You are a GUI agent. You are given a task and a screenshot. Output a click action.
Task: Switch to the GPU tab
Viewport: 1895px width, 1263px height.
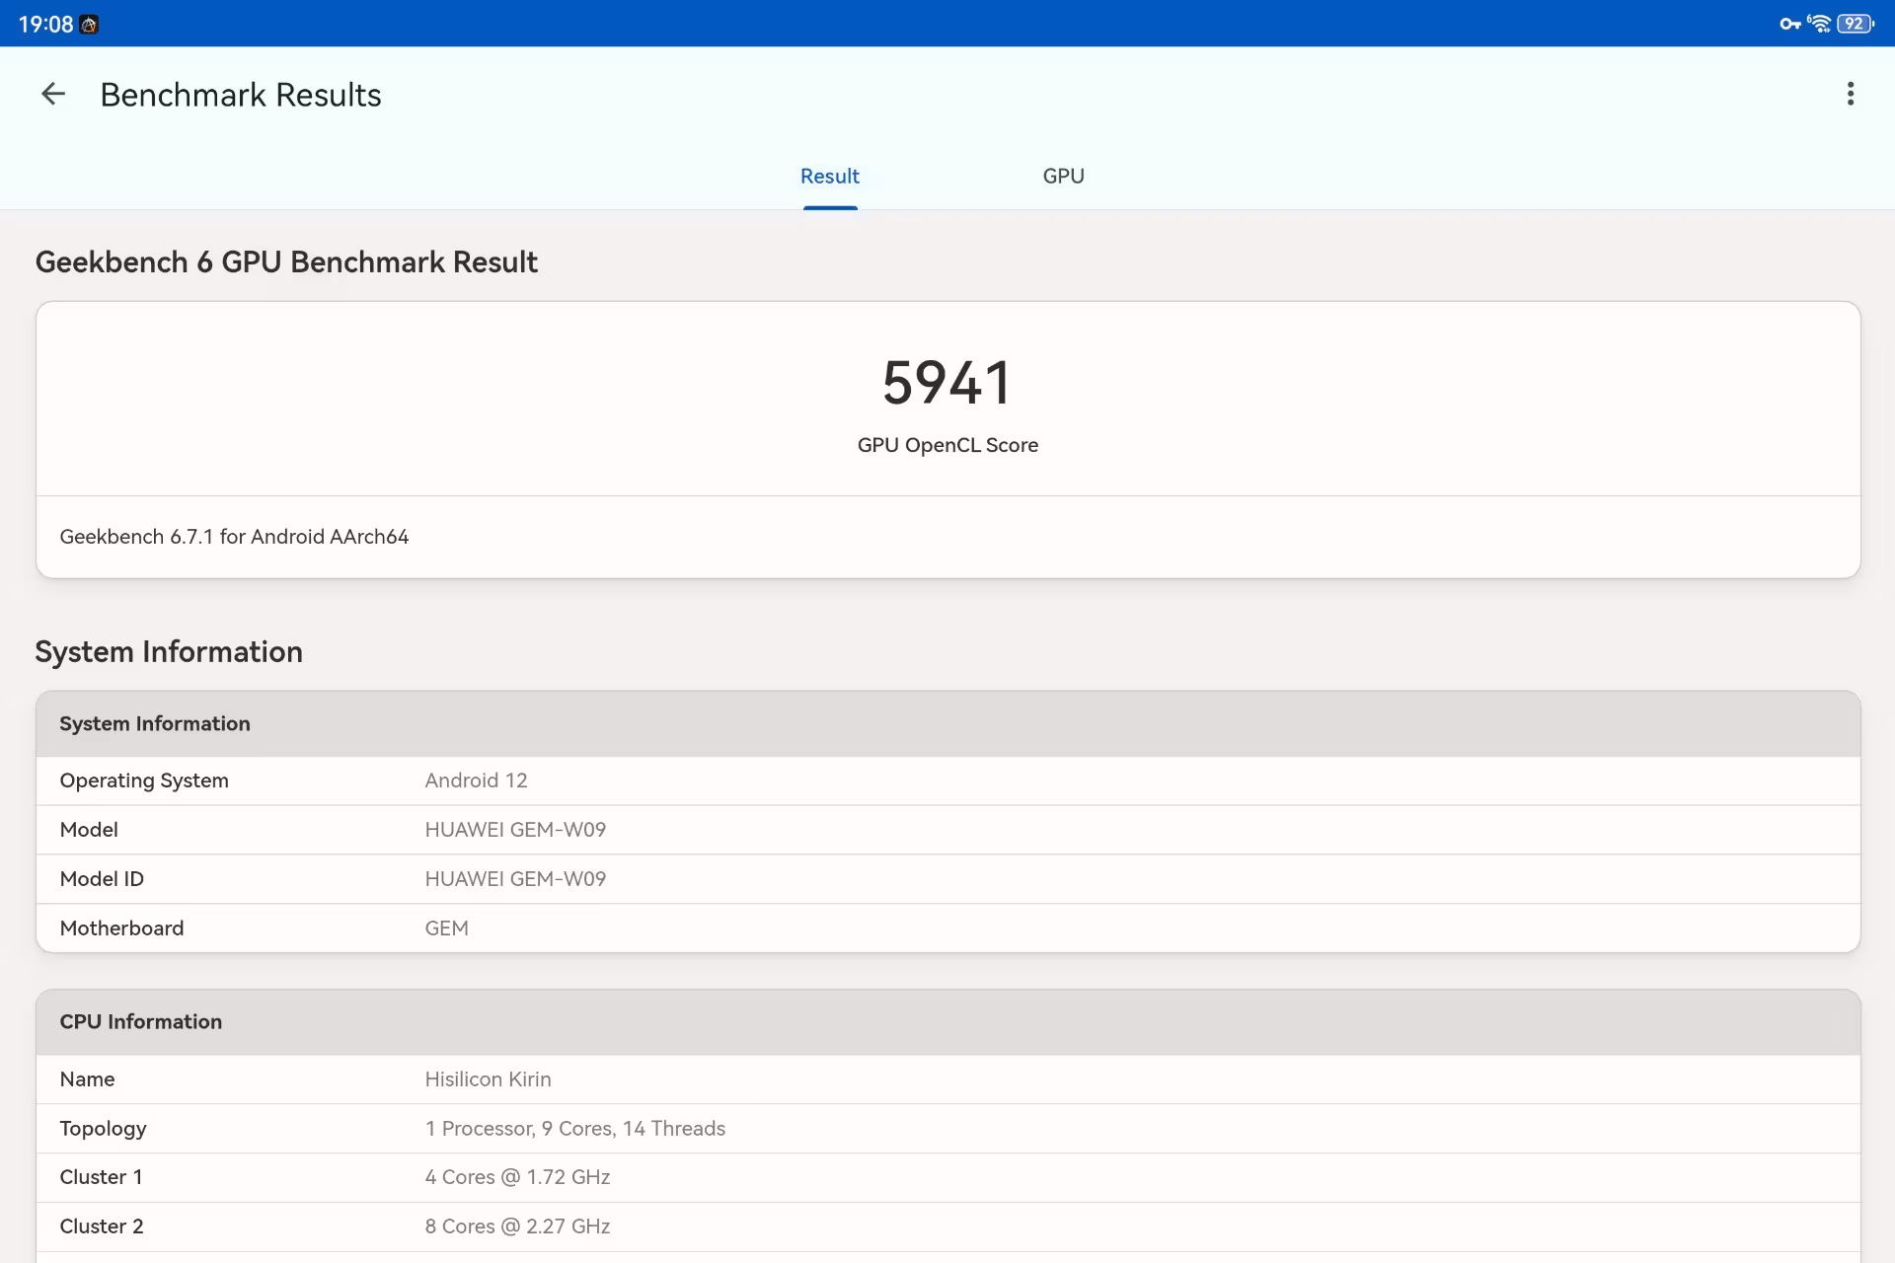(1064, 176)
